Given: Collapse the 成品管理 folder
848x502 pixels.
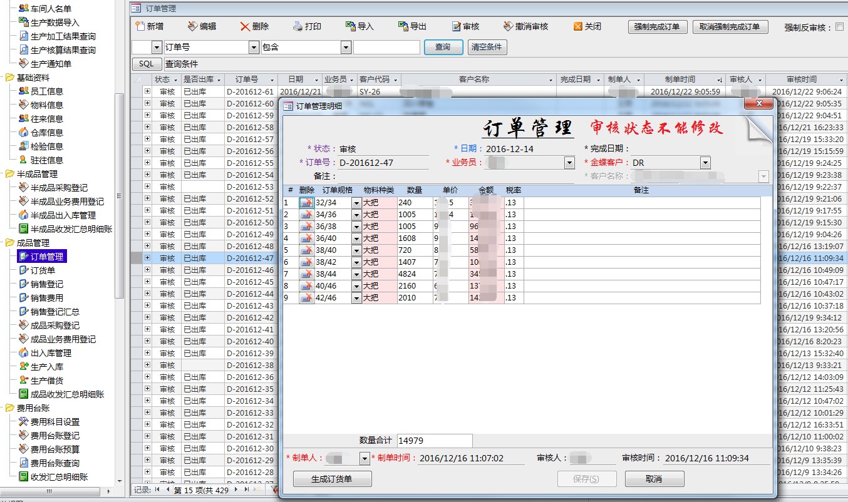Looking at the screenshot, I should pyautogui.click(x=9, y=243).
